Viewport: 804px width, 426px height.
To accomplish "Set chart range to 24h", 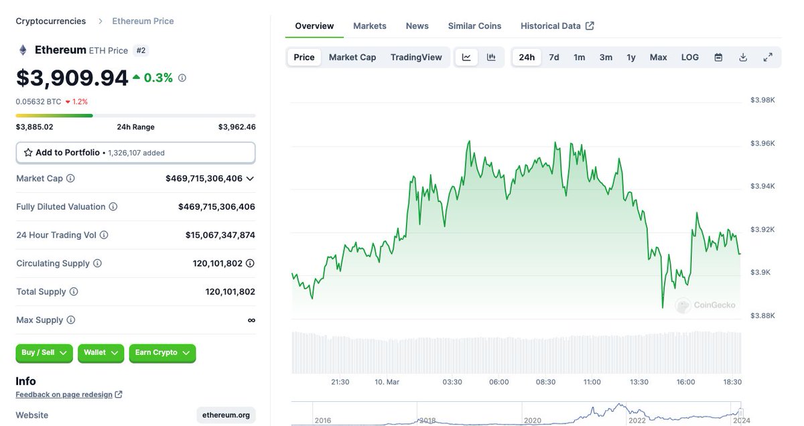I will point(527,57).
